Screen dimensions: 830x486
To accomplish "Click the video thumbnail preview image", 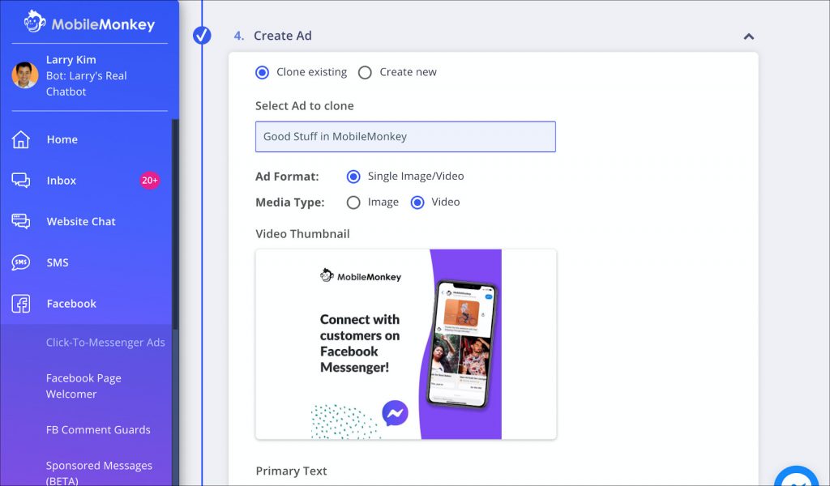I will click(x=406, y=344).
